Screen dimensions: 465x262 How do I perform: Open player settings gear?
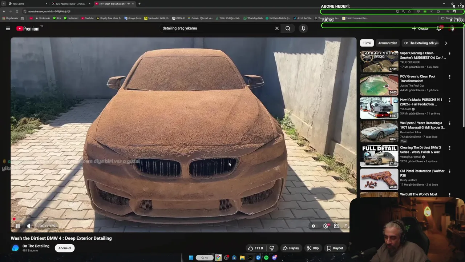coord(325,226)
